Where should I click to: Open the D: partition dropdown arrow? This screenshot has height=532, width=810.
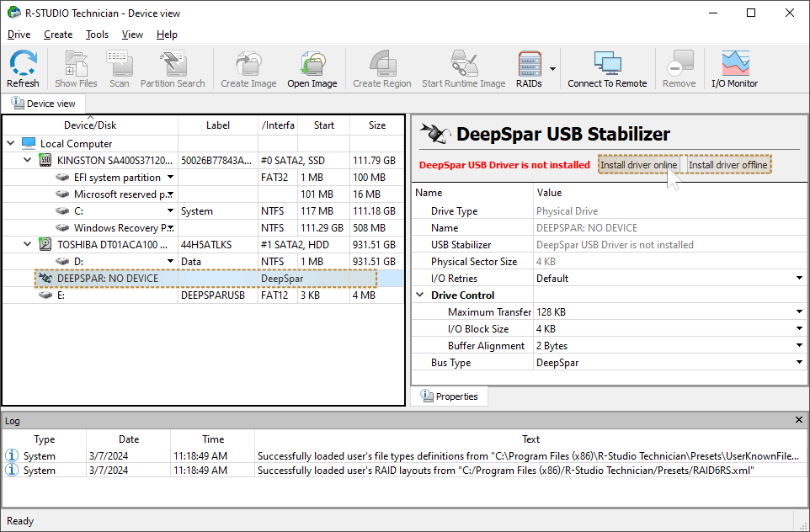click(170, 261)
